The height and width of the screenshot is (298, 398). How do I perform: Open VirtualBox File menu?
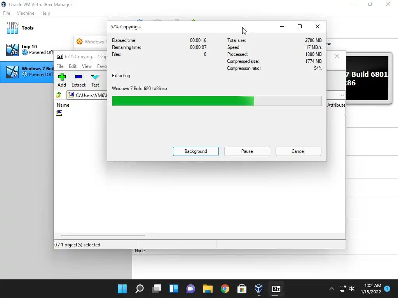(7, 13)
